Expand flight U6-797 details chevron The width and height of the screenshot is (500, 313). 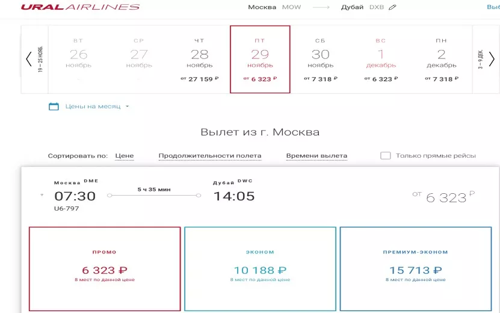tap(42, 195)
